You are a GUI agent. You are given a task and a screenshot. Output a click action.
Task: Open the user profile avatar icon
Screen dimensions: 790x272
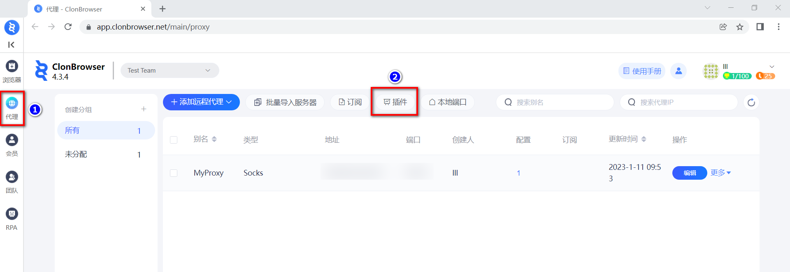tap(678, 71)
